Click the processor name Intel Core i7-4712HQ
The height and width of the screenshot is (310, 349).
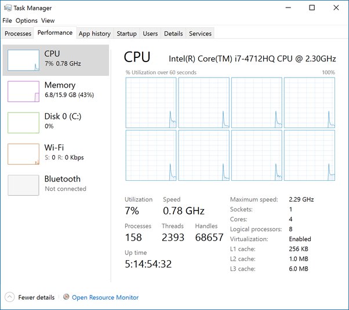(x=252, y=59)
